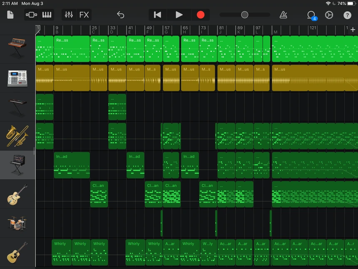This screenshot has width=358, height=269.
Task: Toggle the metronome
Action: click(283, 15)
